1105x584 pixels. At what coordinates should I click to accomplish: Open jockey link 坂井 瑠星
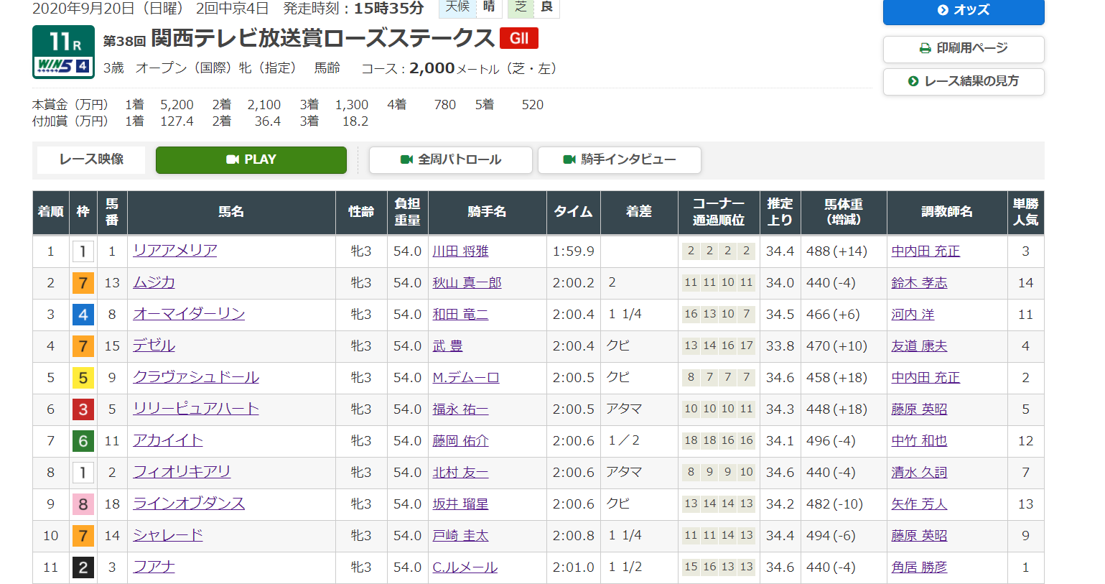pos(460,504)
